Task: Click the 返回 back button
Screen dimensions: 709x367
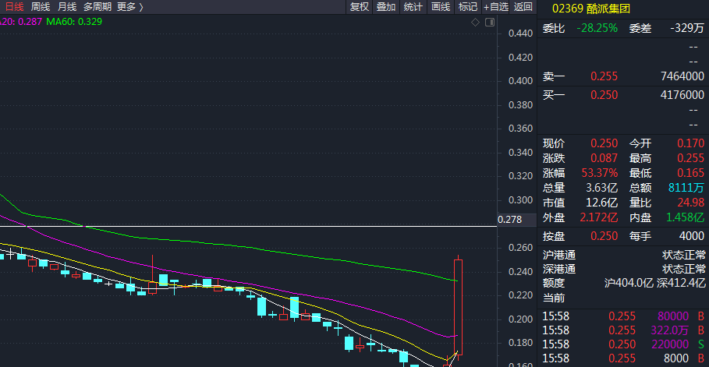Action: point(523,7)
